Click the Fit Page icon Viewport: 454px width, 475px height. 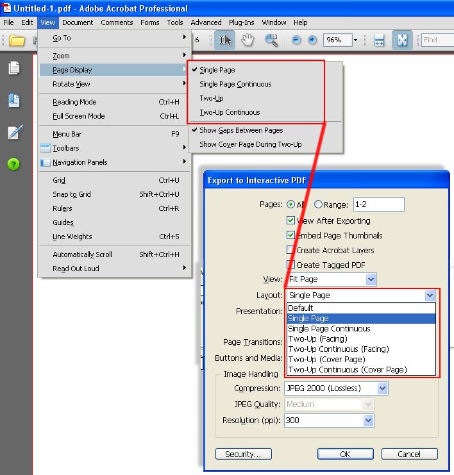(x=402, y=40)
